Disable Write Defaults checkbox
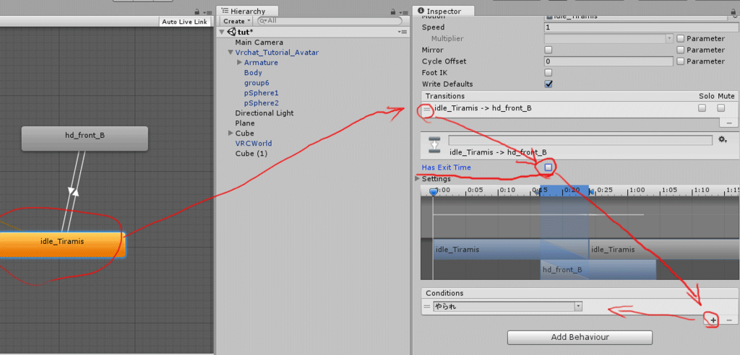The width and height of the screenshot is (740, 355). click(x=548, y=84)
